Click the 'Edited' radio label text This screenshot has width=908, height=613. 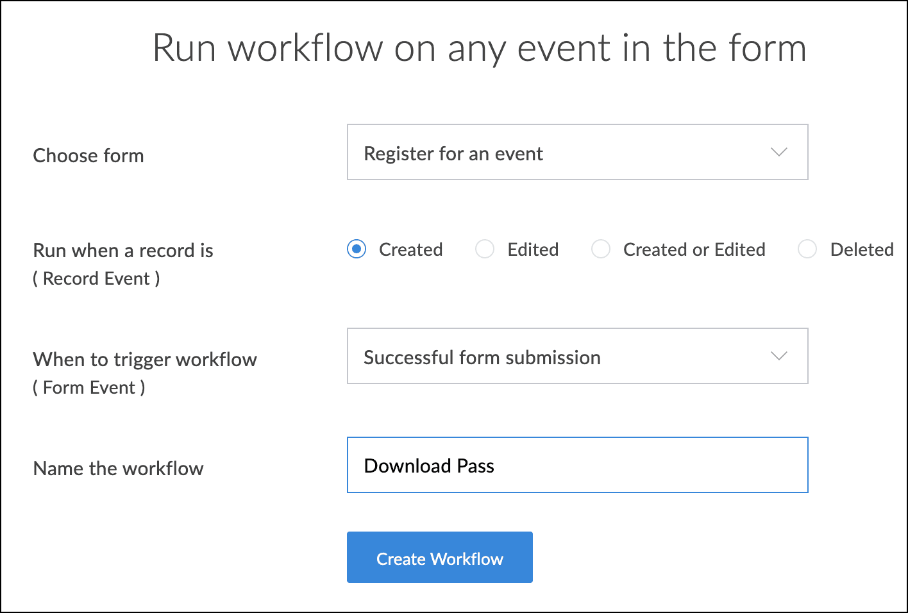click(533, 249)
